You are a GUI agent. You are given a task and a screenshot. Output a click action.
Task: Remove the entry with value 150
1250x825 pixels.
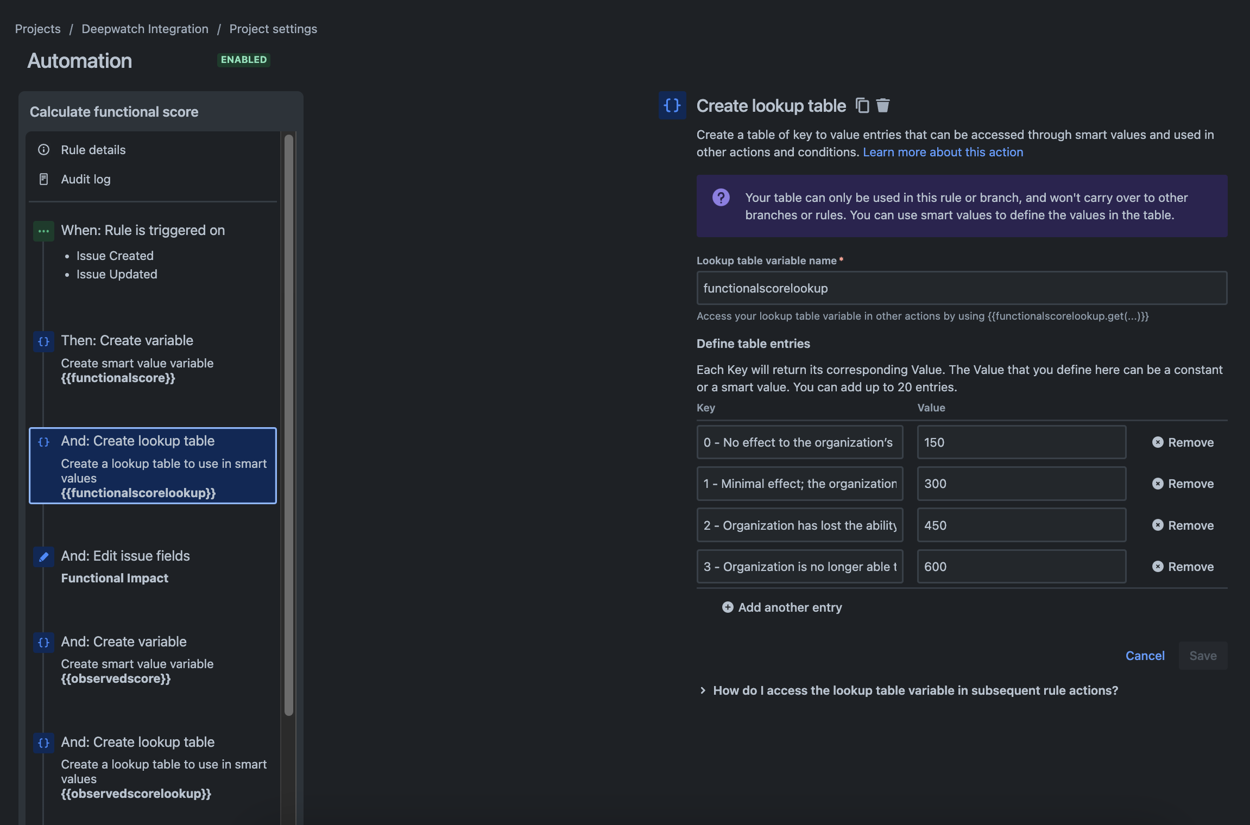pos(1183,442)
